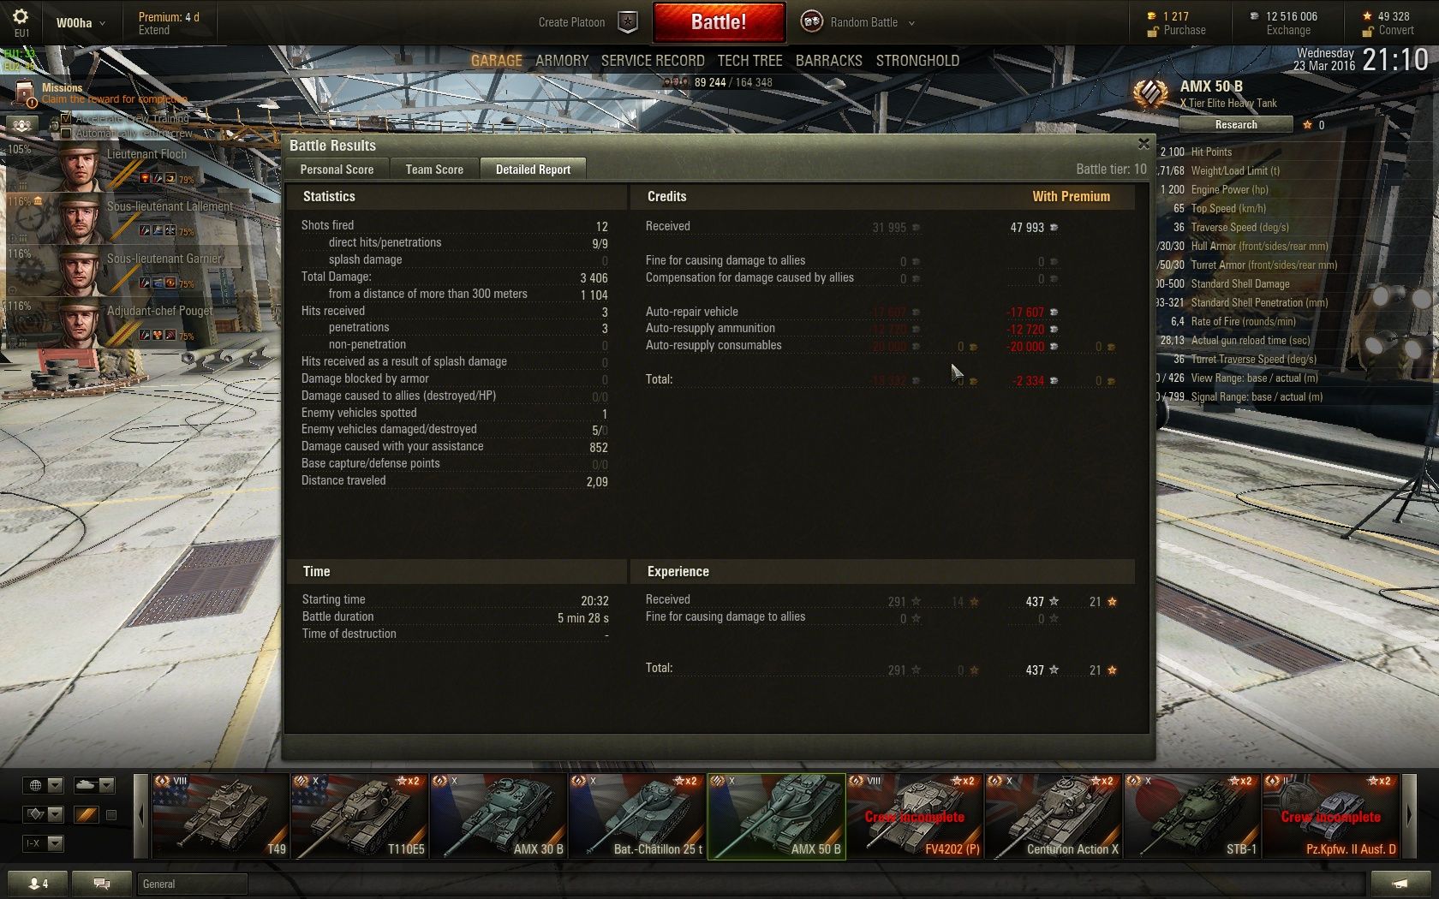
Task: Click the crew group icon above the crew list
Action: [x=22, y=125]
